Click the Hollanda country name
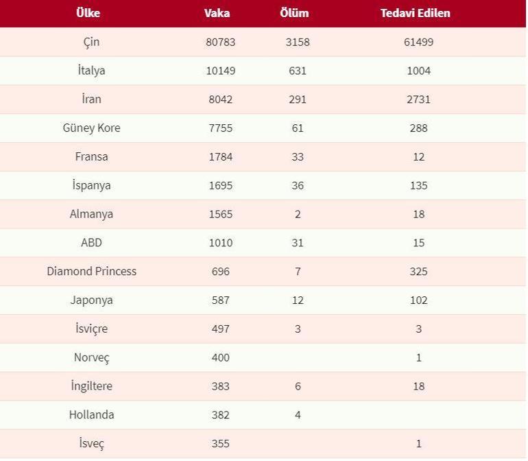 (x=91, y=415)
